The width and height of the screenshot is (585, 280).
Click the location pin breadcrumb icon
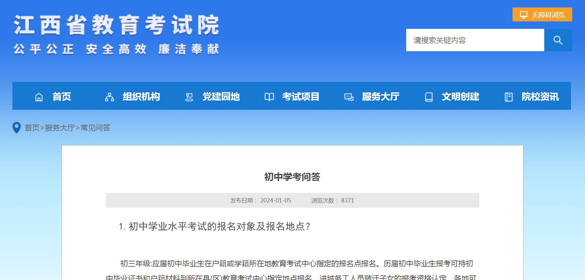point(16,127)
